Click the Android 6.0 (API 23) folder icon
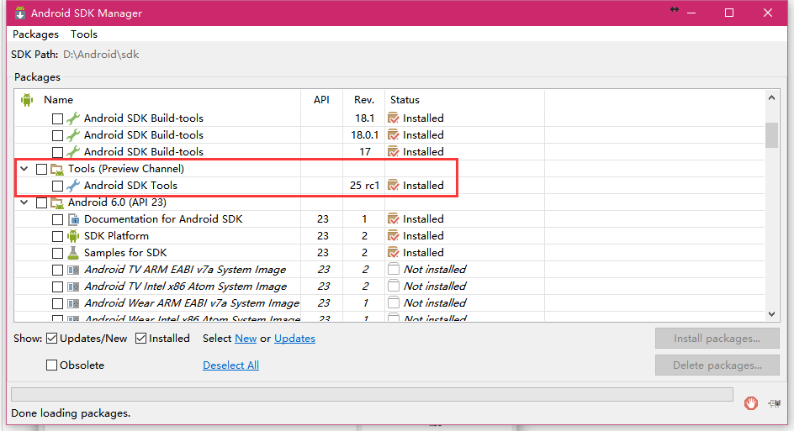 (x=57, y=202)
